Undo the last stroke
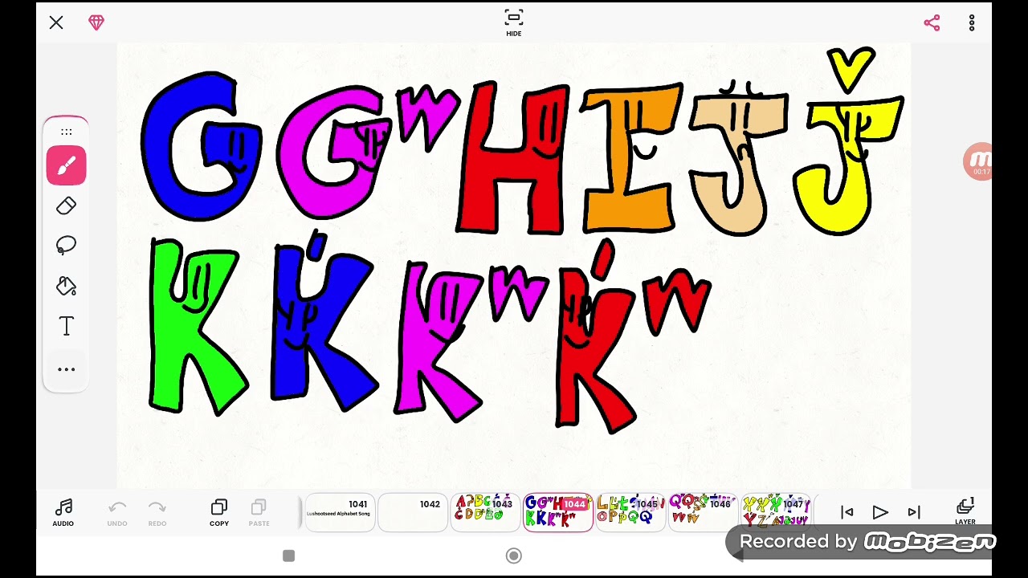Viewport: 1028px width, 578px height. [117, 512]
